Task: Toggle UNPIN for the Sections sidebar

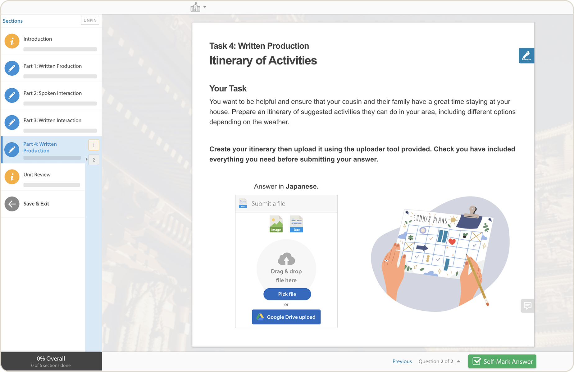Action: pyautogui.click(x=90, y=20)
